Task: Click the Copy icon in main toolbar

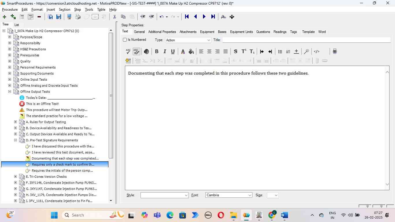Action: pos(123,17)
